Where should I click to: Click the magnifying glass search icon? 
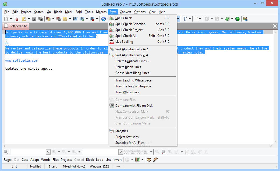[6, 152]
